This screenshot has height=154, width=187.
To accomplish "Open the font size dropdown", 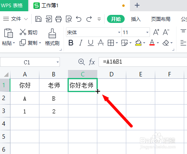I will 147,32.
